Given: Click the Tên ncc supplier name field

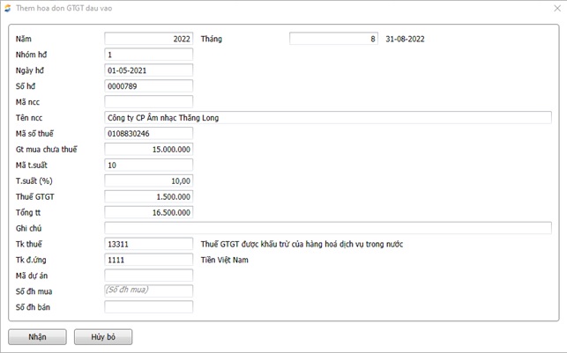Looking at the screenshot, I should click(332, 118).
